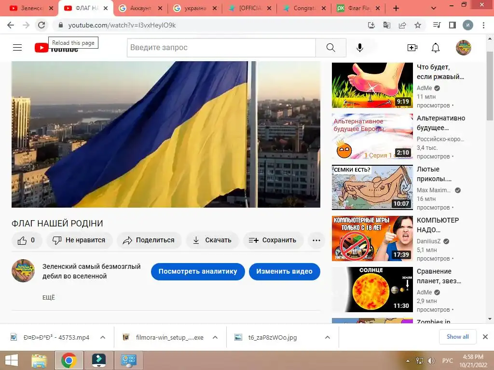
Task: Open the Chrome side panel icon
Action: tap(453, 25)
